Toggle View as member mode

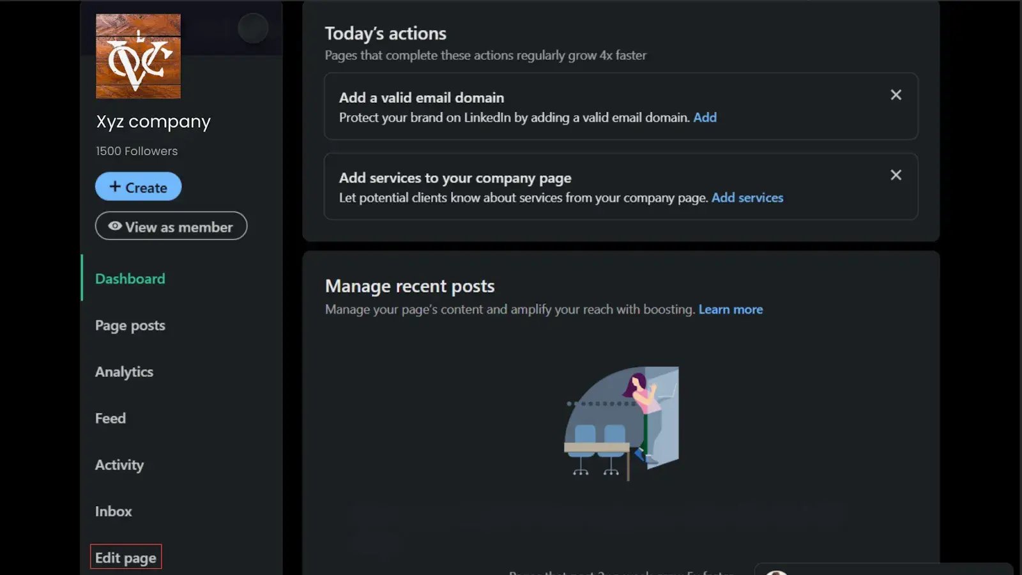[171, 226]
